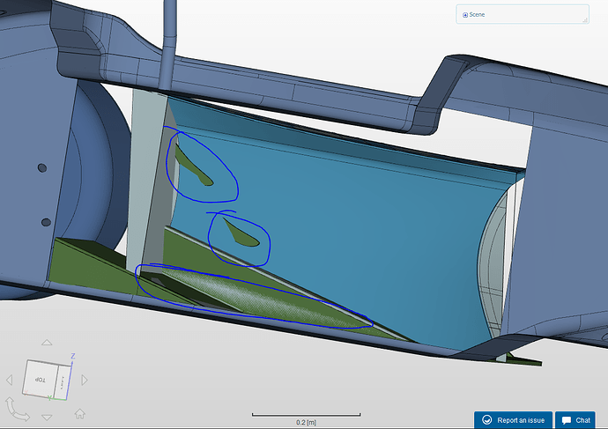Select the Scene label in panel
The height and width of the screenshot is (429, 608).
click(x=477, y=15)
